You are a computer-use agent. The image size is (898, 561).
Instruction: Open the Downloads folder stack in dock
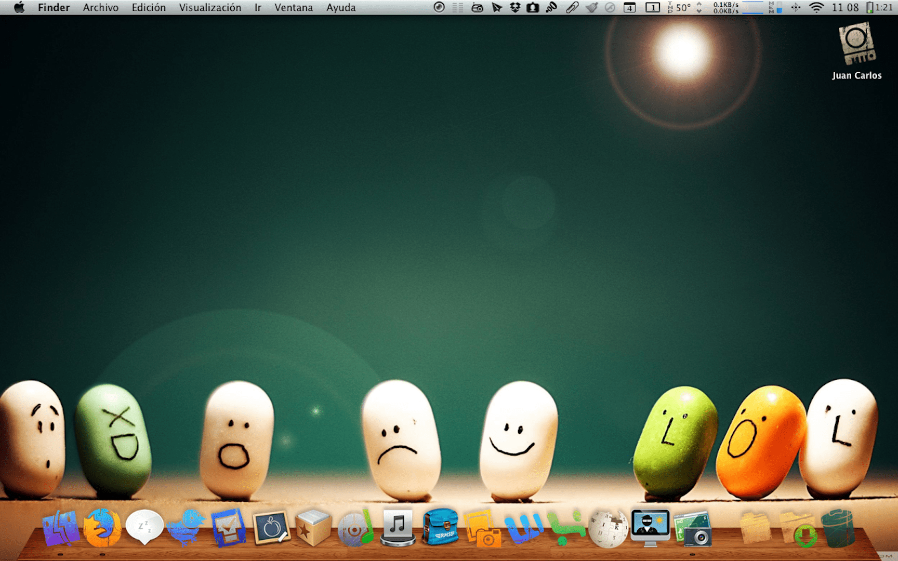click(798, 529)
